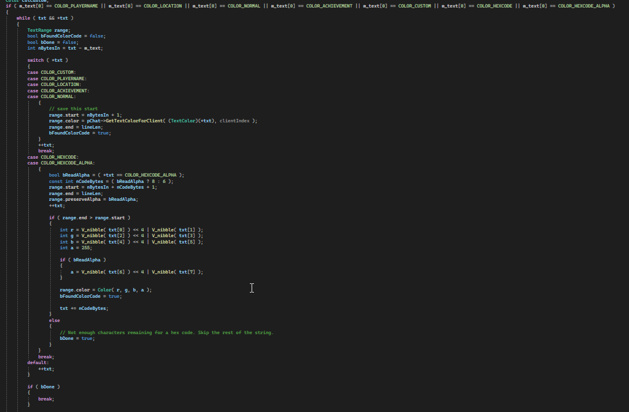Click the 'const int nCodeBytes' declaration line
Viewport: 629px width, 412px height.
(111, 181)
